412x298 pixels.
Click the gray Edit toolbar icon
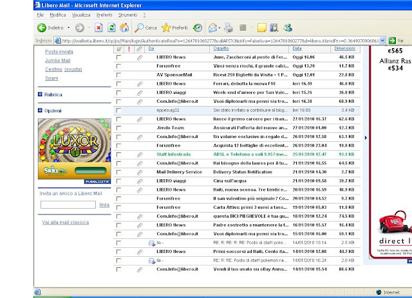click(x=243, y=28)
